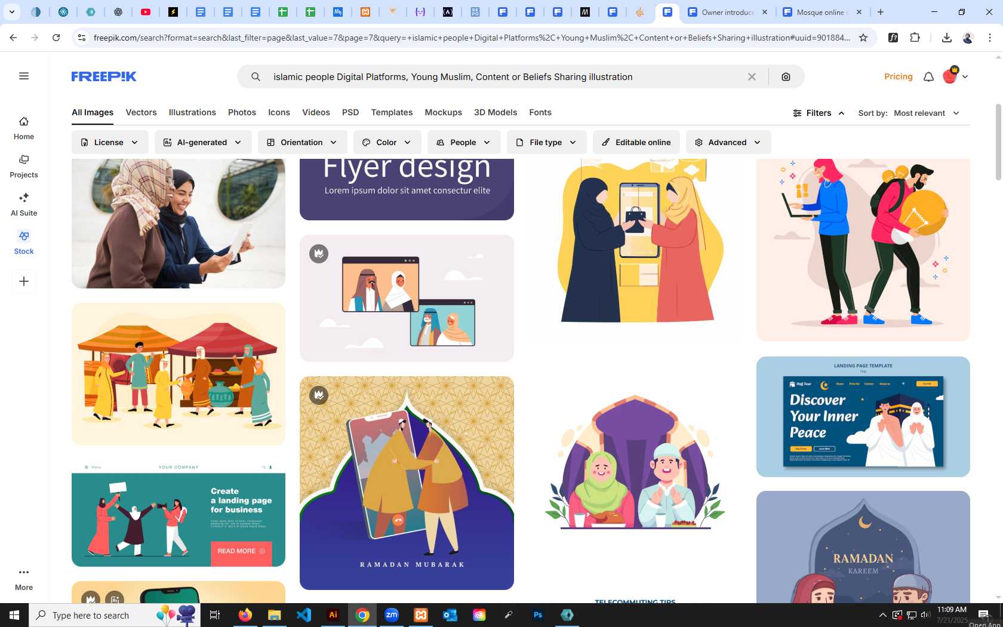
Task: Expand the File type filter dropdown
Action: 547,142
